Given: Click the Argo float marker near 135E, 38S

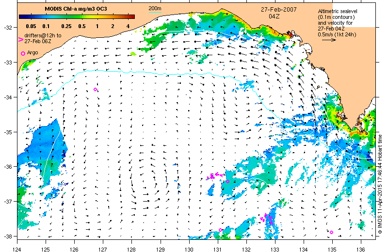Looking at the screenshot, I should [x=332, y=232].
